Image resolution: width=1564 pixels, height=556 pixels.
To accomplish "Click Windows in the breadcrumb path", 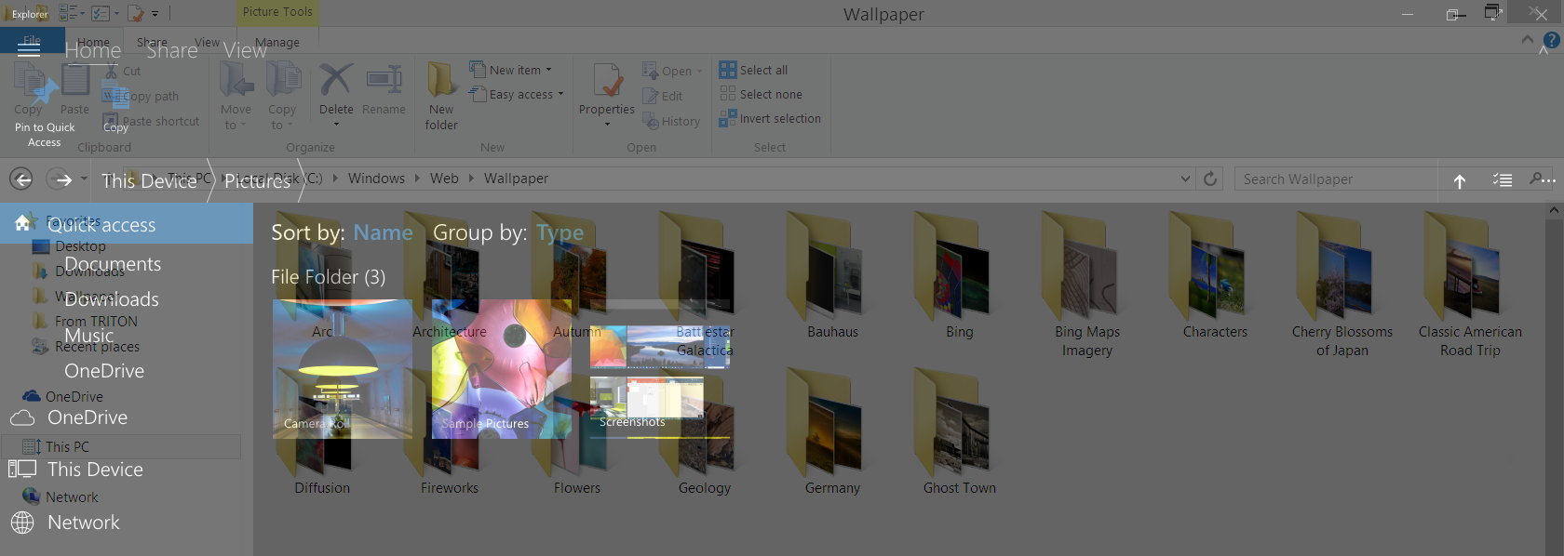I will click(x=376, y=179).
